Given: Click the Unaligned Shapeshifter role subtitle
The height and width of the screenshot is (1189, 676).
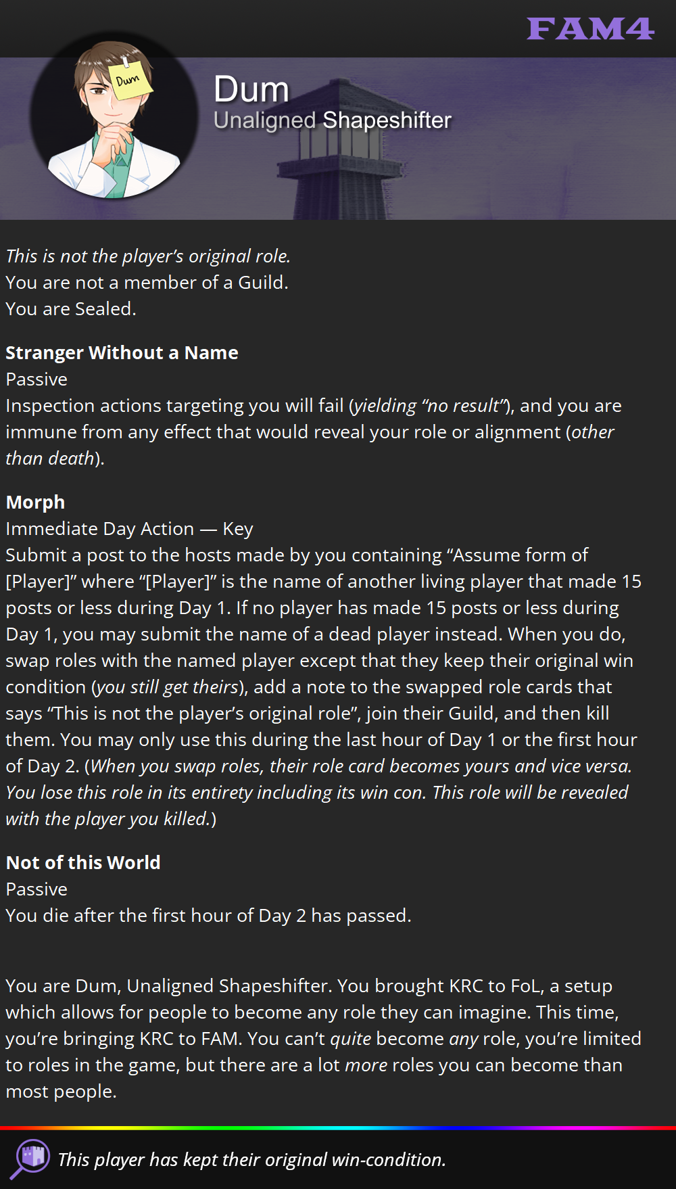Looking at the screenshot, I should pyautogui.click(x=332, y=120).
